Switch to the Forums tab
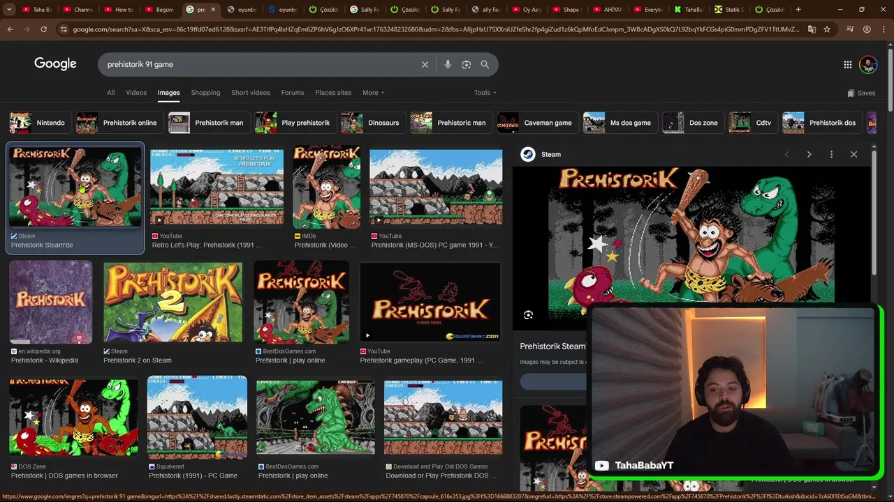Viewport: 894px width, 502px height. (293, 93)
